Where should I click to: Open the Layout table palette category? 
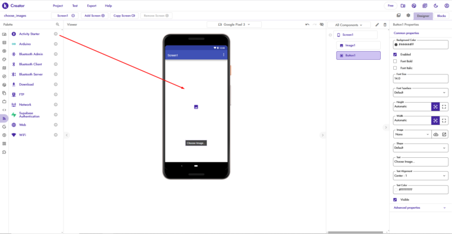4,42
